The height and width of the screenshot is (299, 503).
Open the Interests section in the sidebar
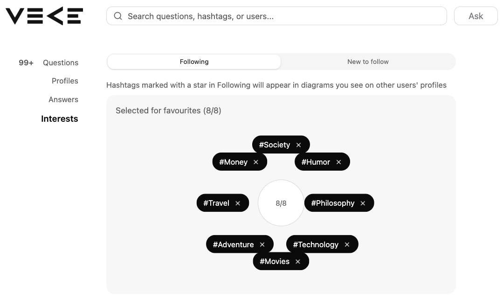coord(59,118)
